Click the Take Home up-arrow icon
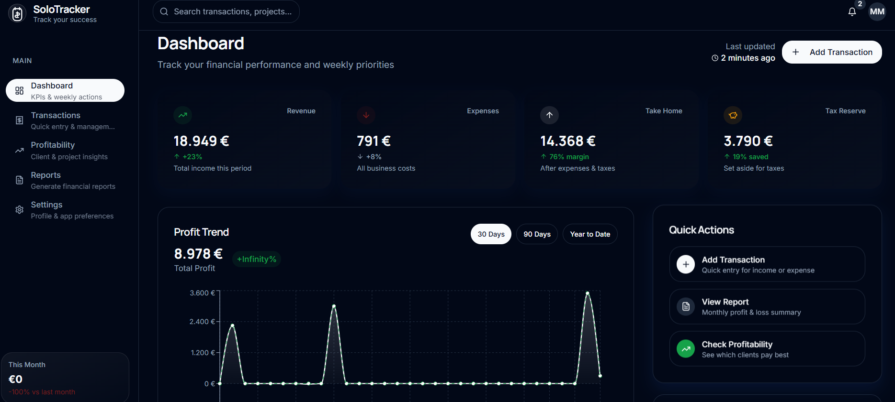The height and width of the screenshot is (402, 895). 549,115
